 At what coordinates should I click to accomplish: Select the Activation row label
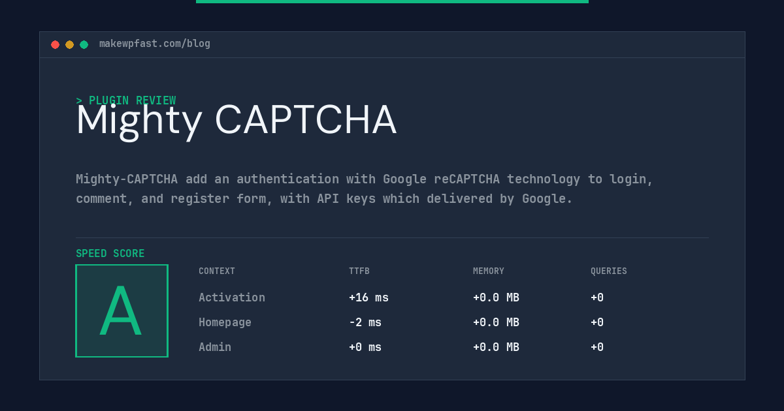pyautogui.click(x=232, y=297)
